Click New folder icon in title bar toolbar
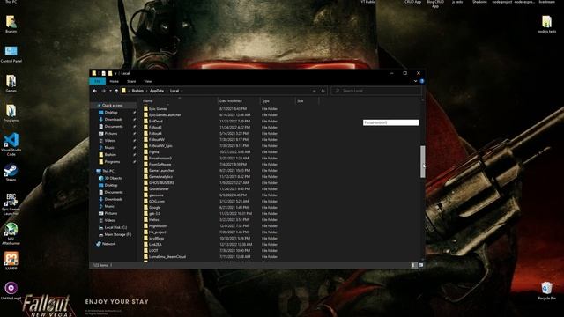 (109, 73)
